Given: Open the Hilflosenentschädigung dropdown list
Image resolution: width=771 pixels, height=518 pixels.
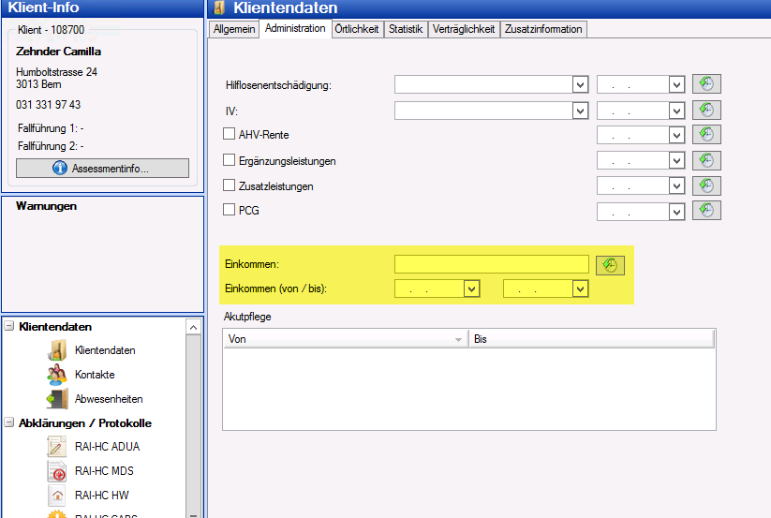Looking at the screenshot, I should [580, 84].
